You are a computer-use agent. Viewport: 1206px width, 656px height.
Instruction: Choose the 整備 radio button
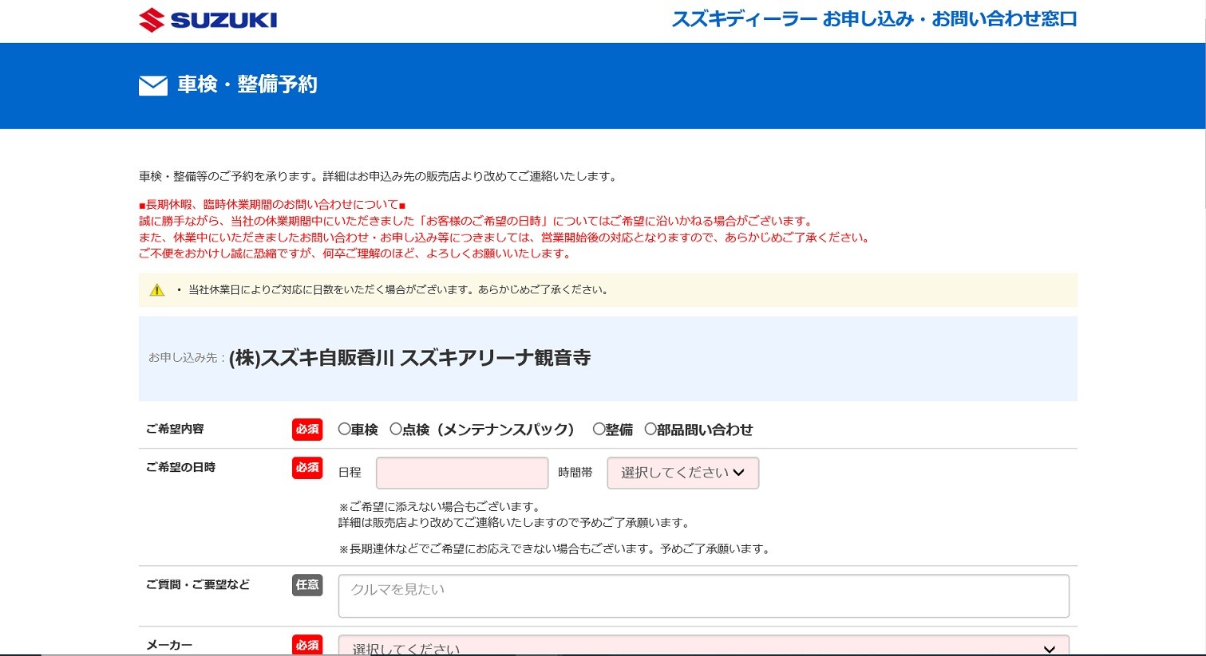pos(599,429)
